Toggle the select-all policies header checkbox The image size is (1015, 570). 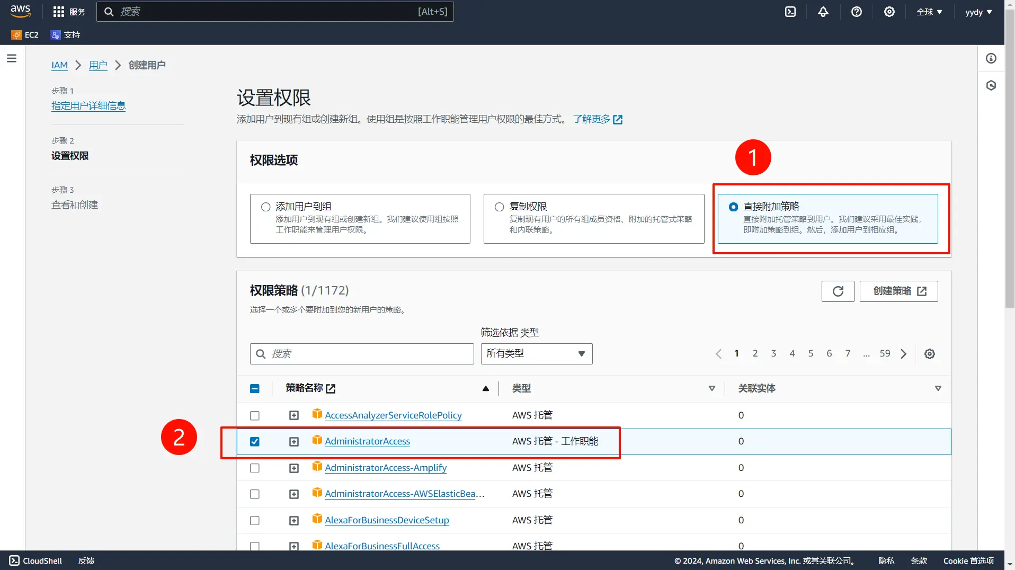pos(255,389)
